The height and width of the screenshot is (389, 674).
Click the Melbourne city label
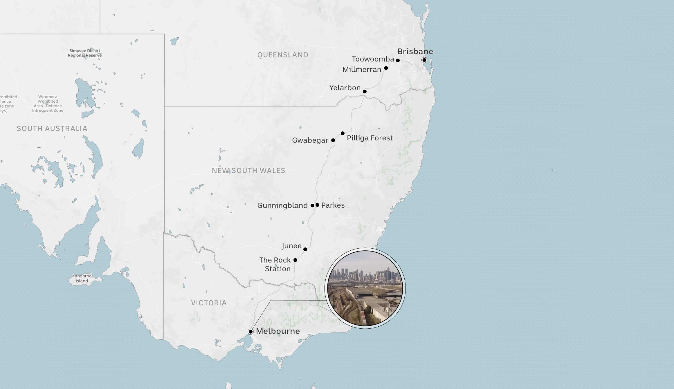point(278,331)
